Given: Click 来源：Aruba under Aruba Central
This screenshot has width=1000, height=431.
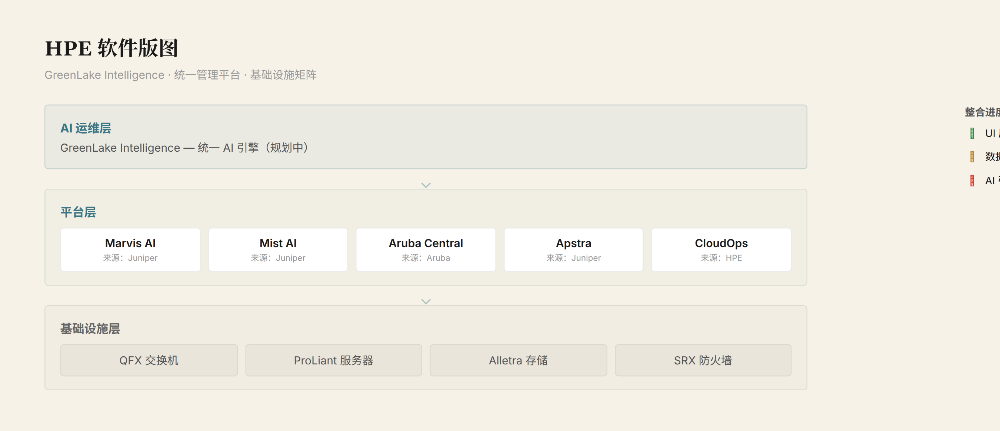Looking at the screenshot, I should point(426,258).
